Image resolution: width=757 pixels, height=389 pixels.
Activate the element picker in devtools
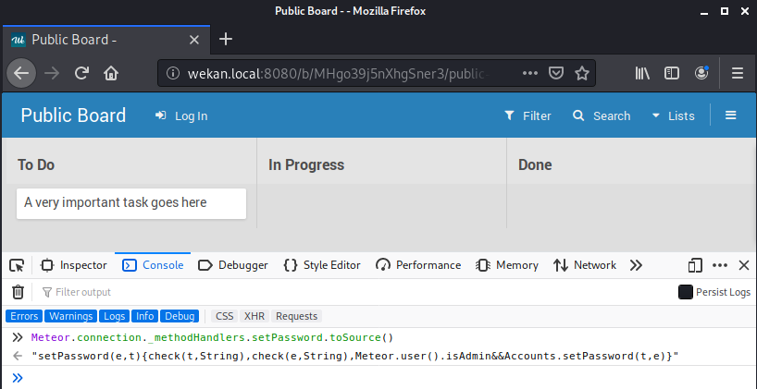tap(17, 265)
